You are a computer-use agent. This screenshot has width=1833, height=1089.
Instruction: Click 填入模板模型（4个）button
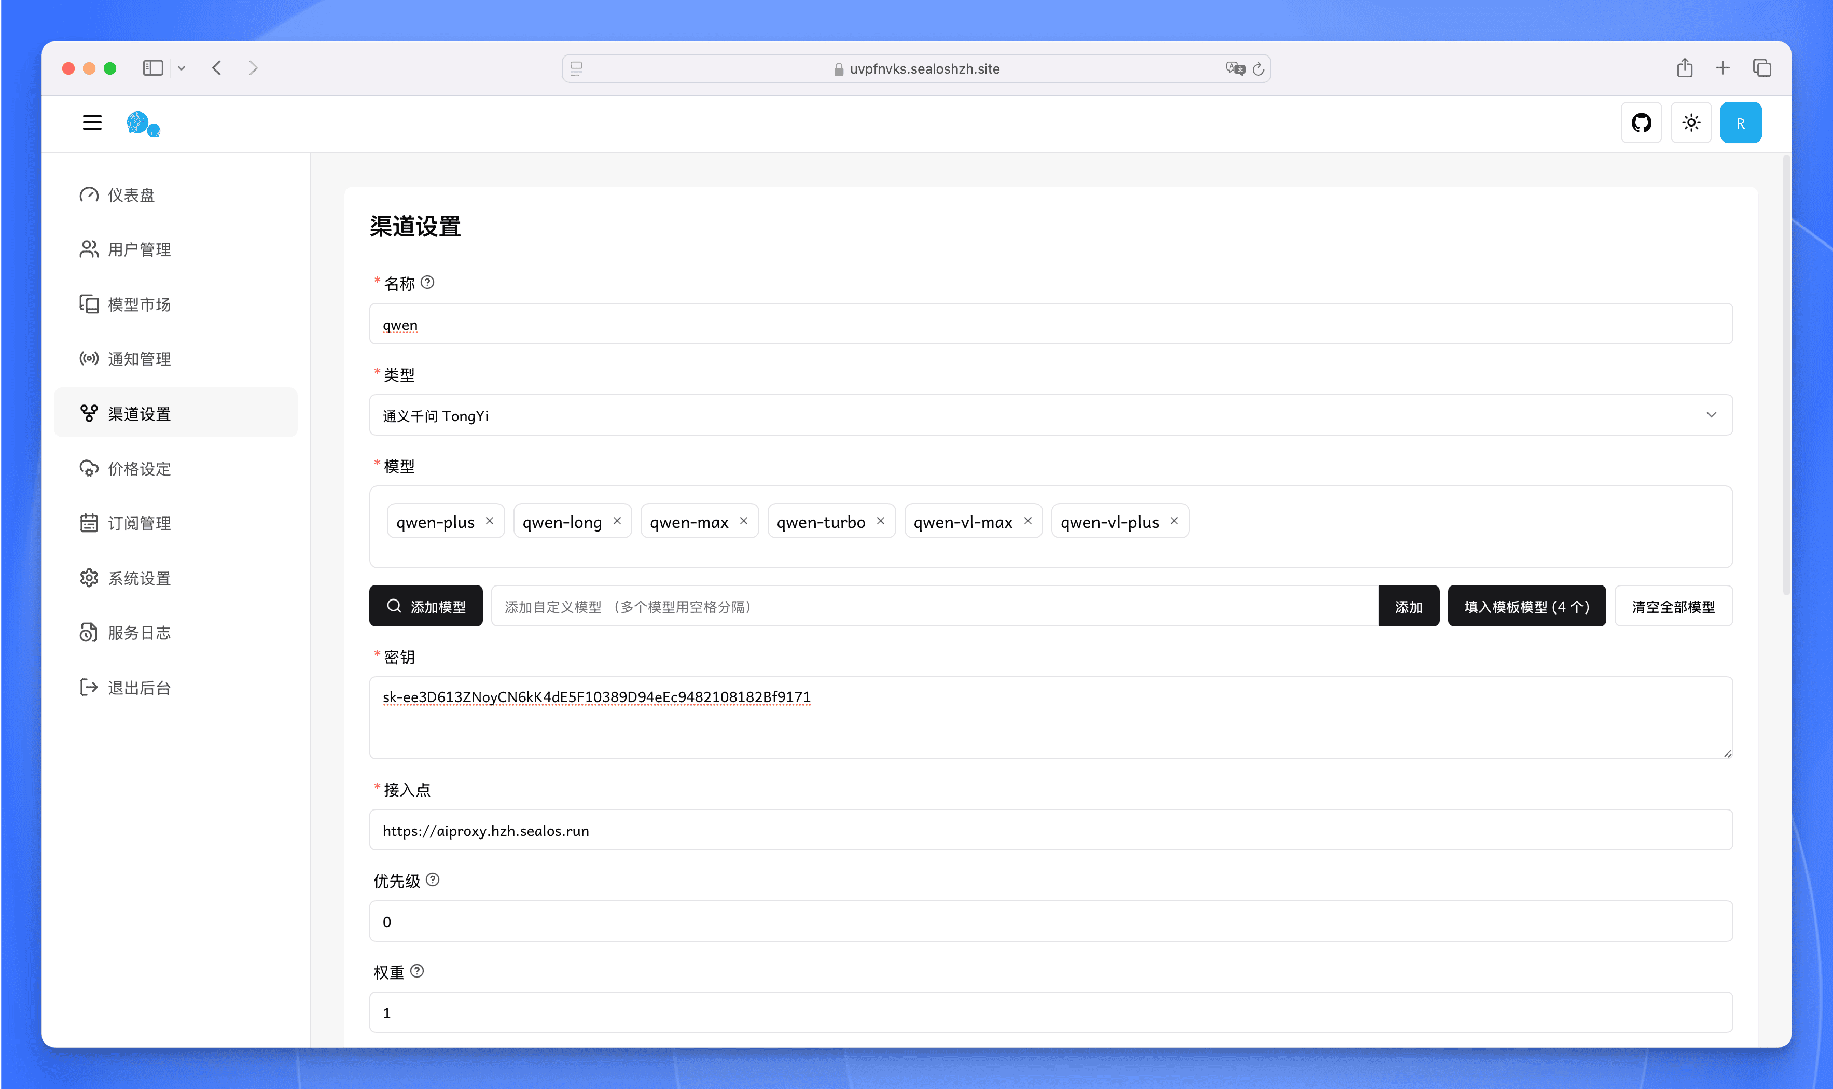pos(1526,606)
